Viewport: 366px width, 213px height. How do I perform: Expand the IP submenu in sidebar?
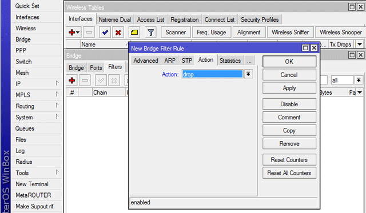pos(57,83)
